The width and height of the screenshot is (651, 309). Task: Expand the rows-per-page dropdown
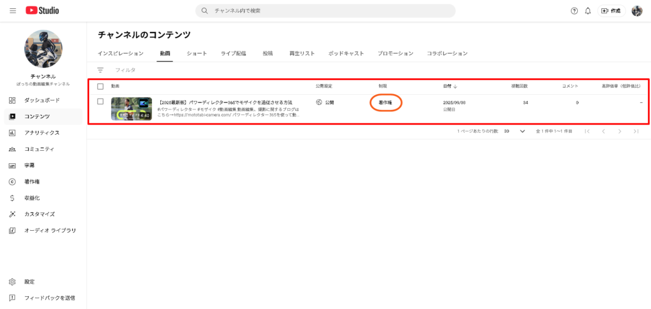(522, 131)
